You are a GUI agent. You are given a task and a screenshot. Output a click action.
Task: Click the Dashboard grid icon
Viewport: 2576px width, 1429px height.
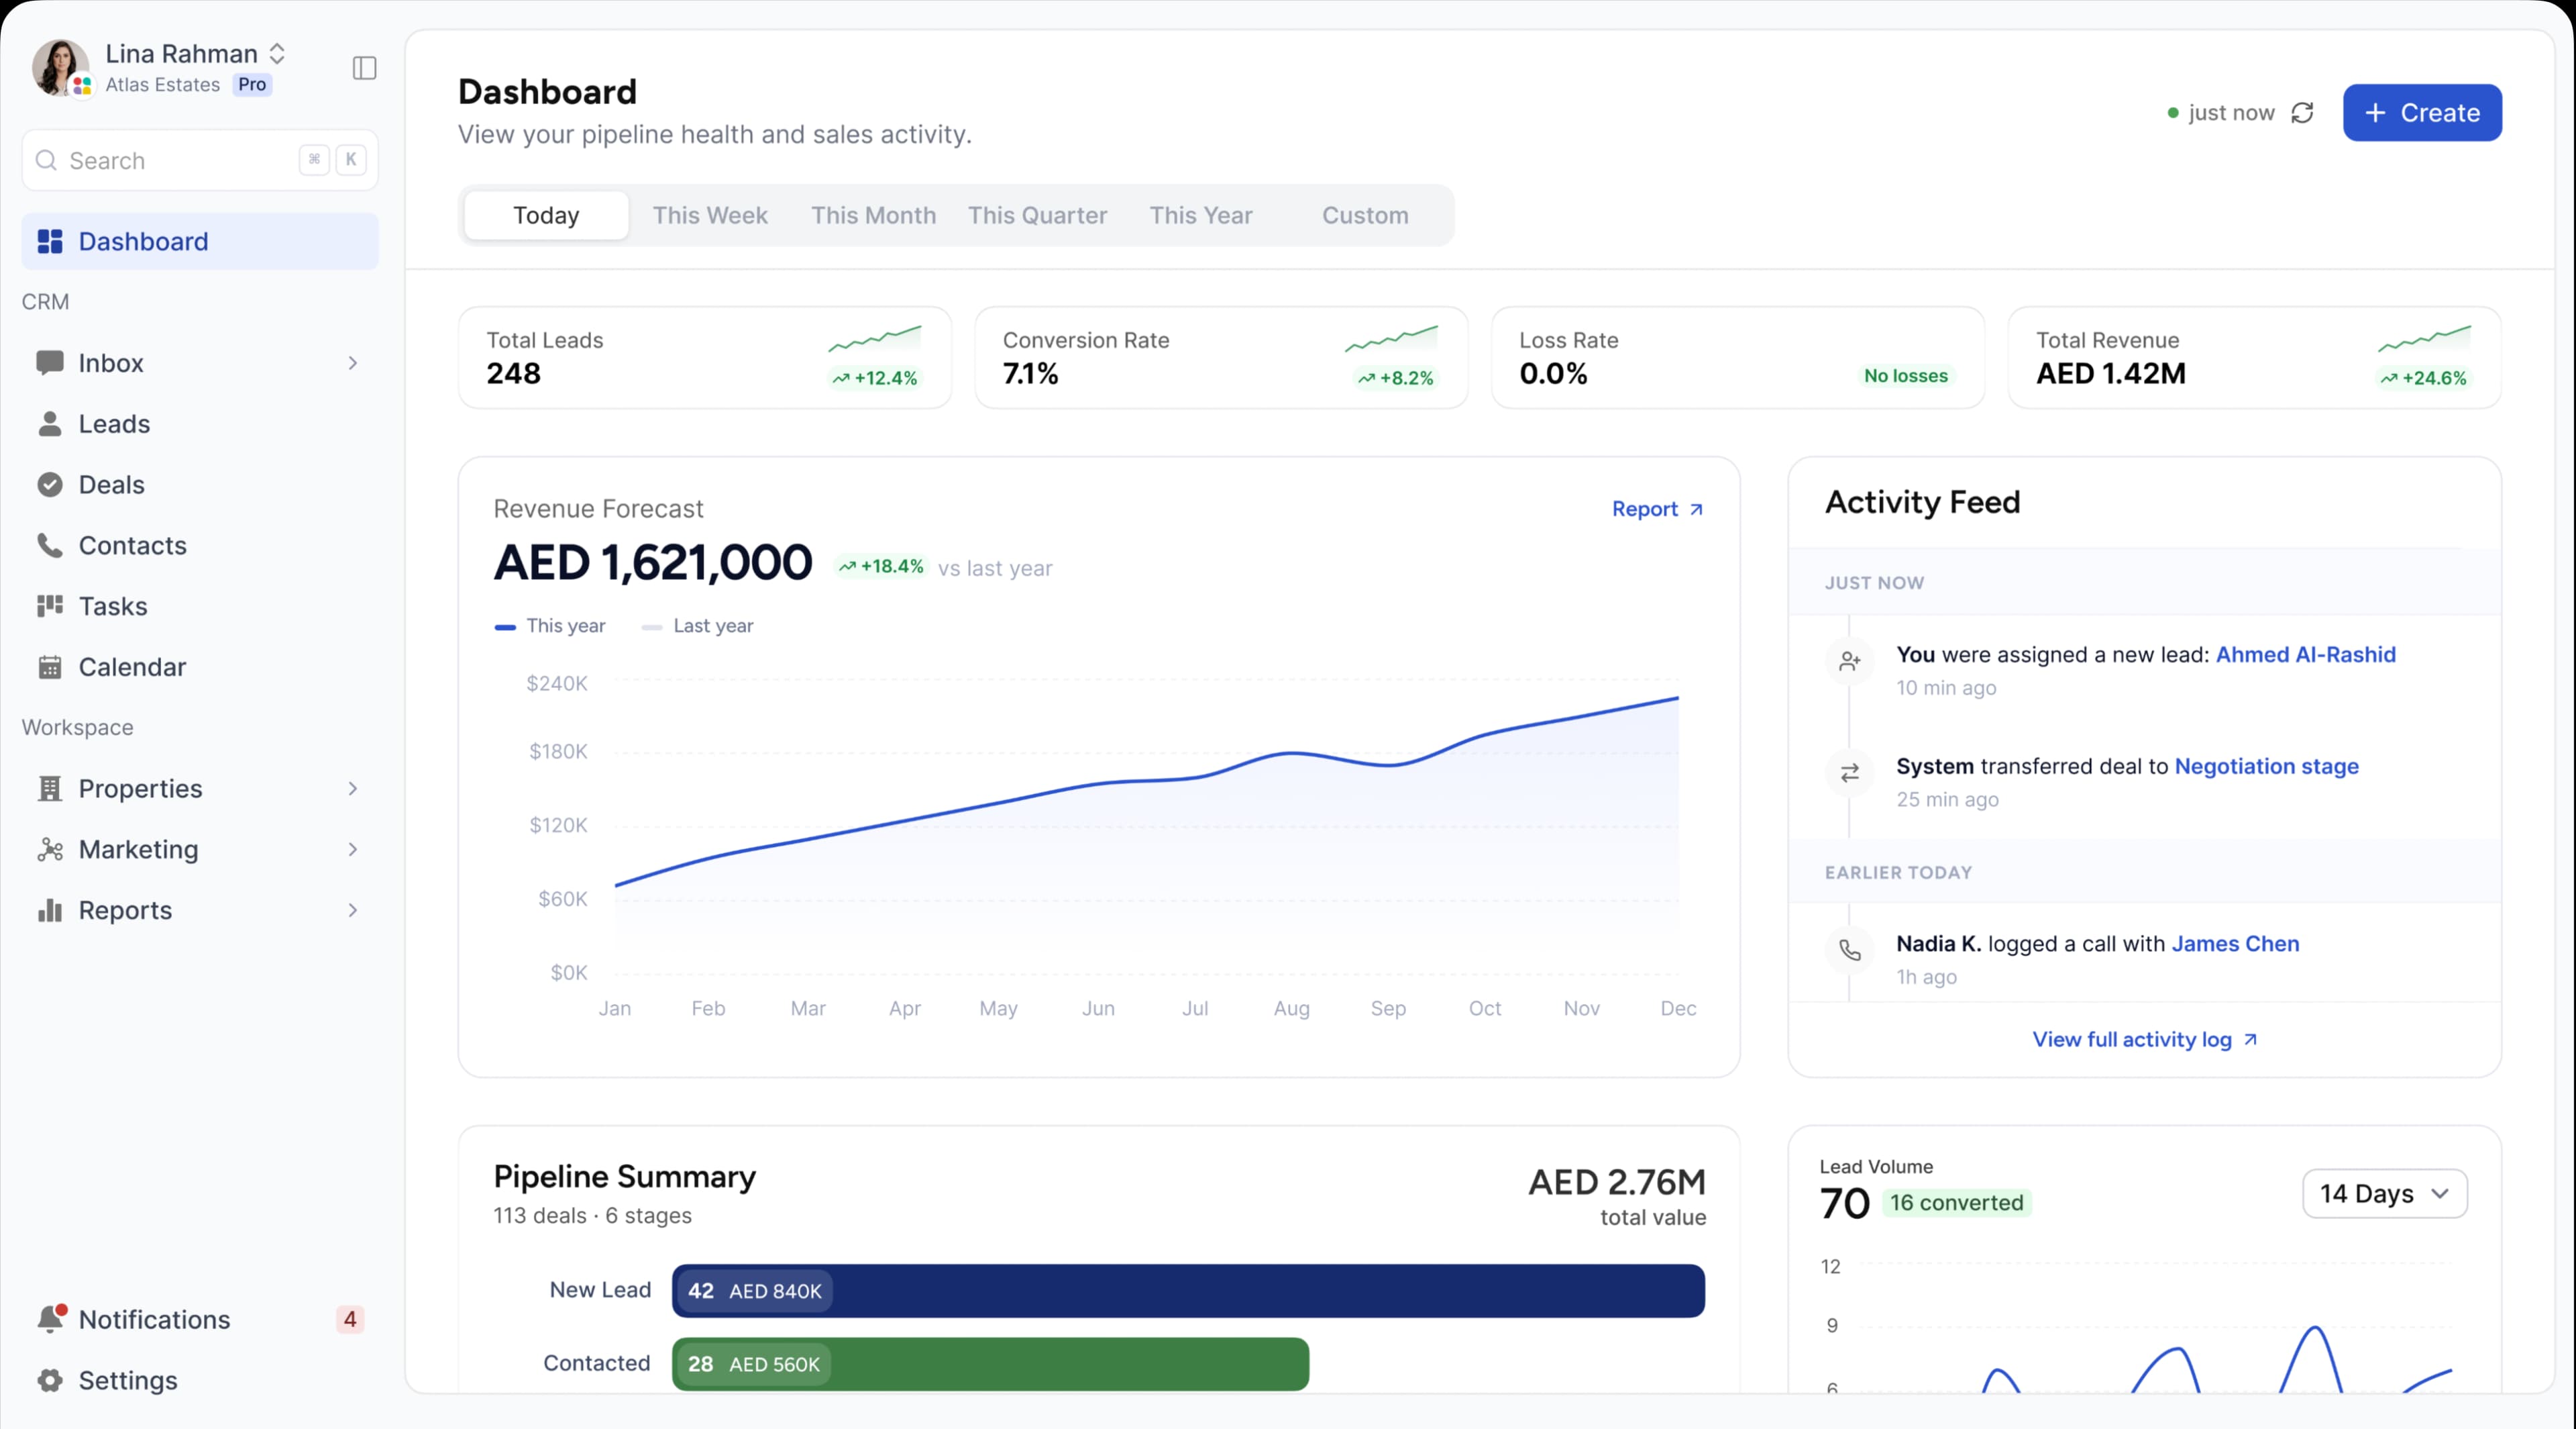pyautogui.click(x=49, y=241)
